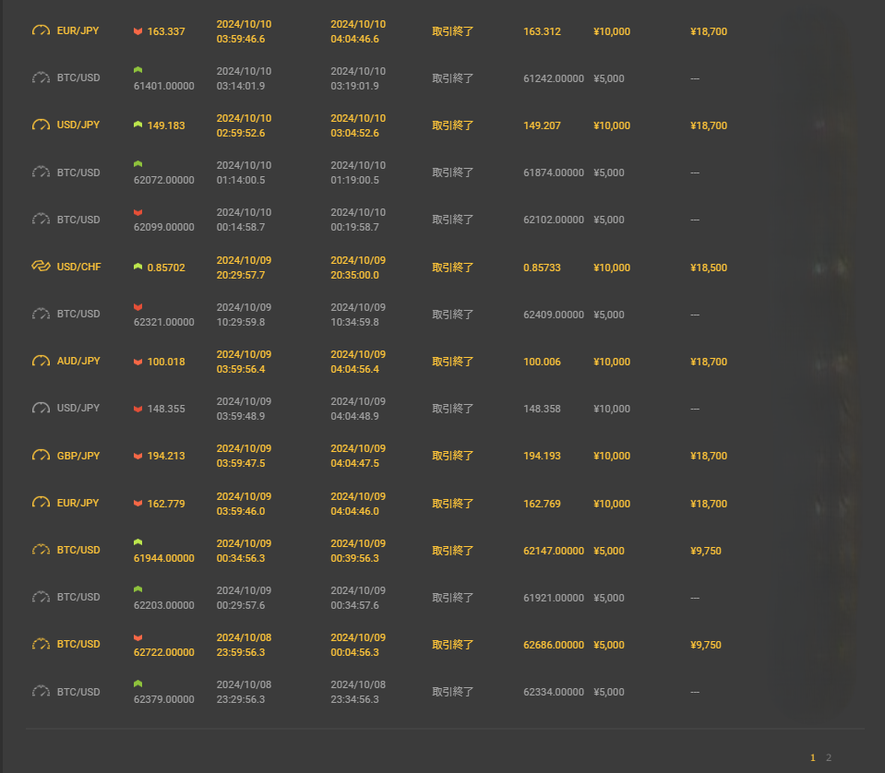Screen dimensions: 885x773
Task: Click the gauge icon beside USD/JPY 148.355
Action: [x=41, y=408]
